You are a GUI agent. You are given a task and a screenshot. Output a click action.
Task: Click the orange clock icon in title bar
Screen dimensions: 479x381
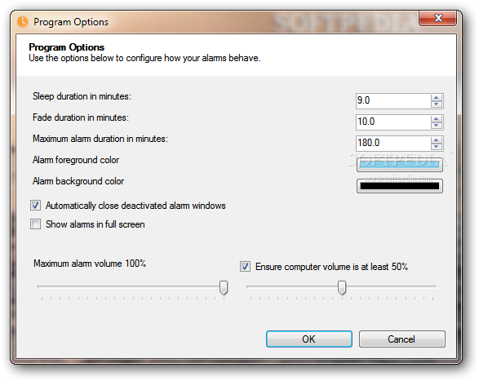[23, 22]
